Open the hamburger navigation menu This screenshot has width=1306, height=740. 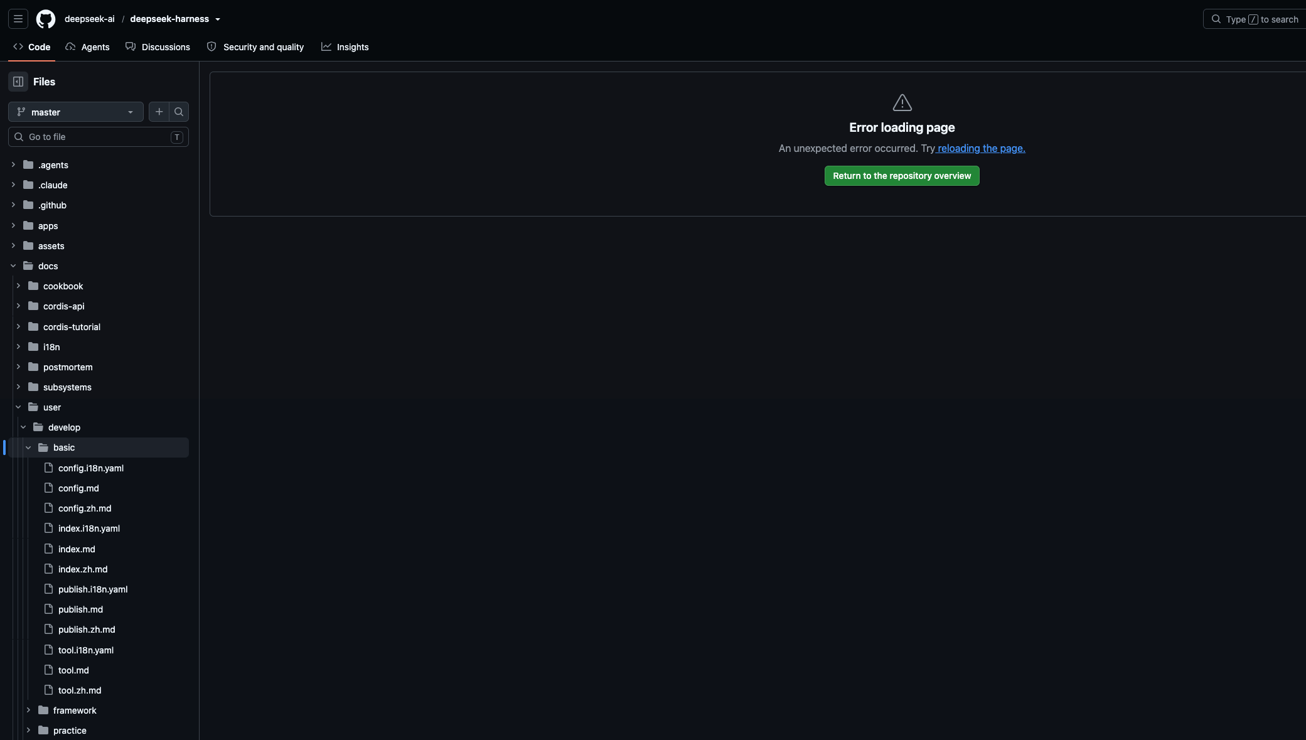[x=18, y=19]
